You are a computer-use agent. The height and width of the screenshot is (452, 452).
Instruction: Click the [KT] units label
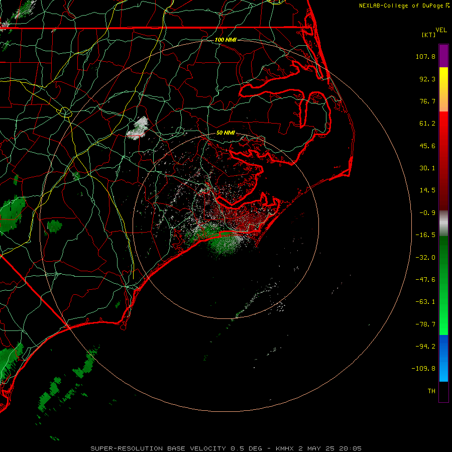429,35
